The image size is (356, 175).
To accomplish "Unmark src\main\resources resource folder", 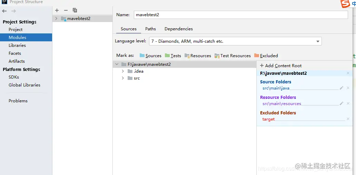I will [x=348, y=103].
